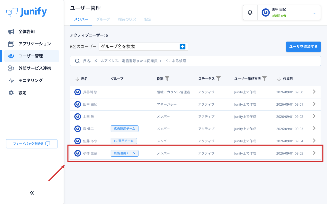The width and height of the screenshot is (327, 204).
Task: Click the ユーザを追加する button
Action: click(x=303, y=47)
